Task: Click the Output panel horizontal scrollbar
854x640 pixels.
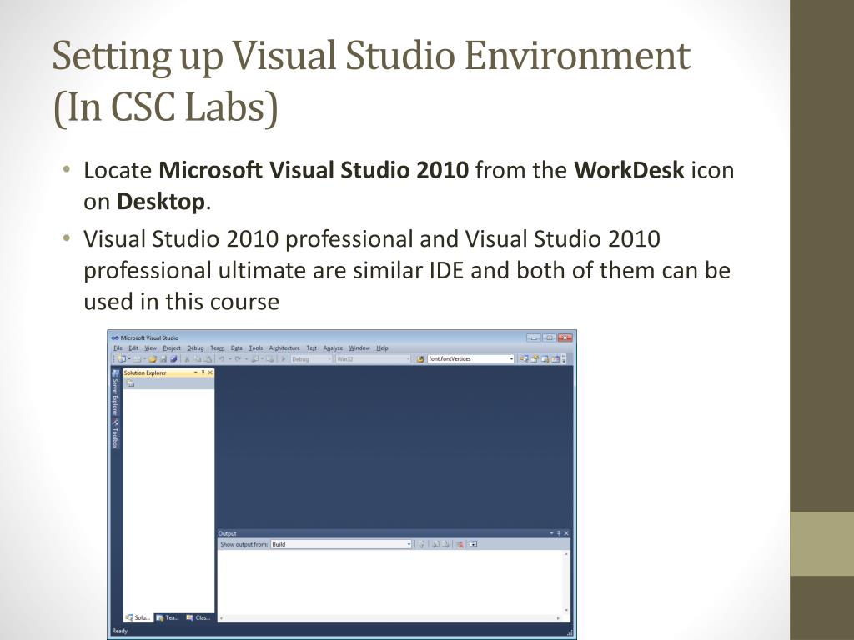Action: [x=392, y=618]
